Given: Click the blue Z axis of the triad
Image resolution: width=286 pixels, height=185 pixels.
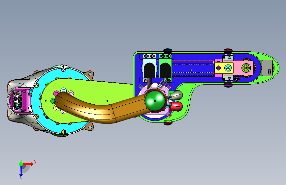Looking at the screenshot, I should (21, 171).
